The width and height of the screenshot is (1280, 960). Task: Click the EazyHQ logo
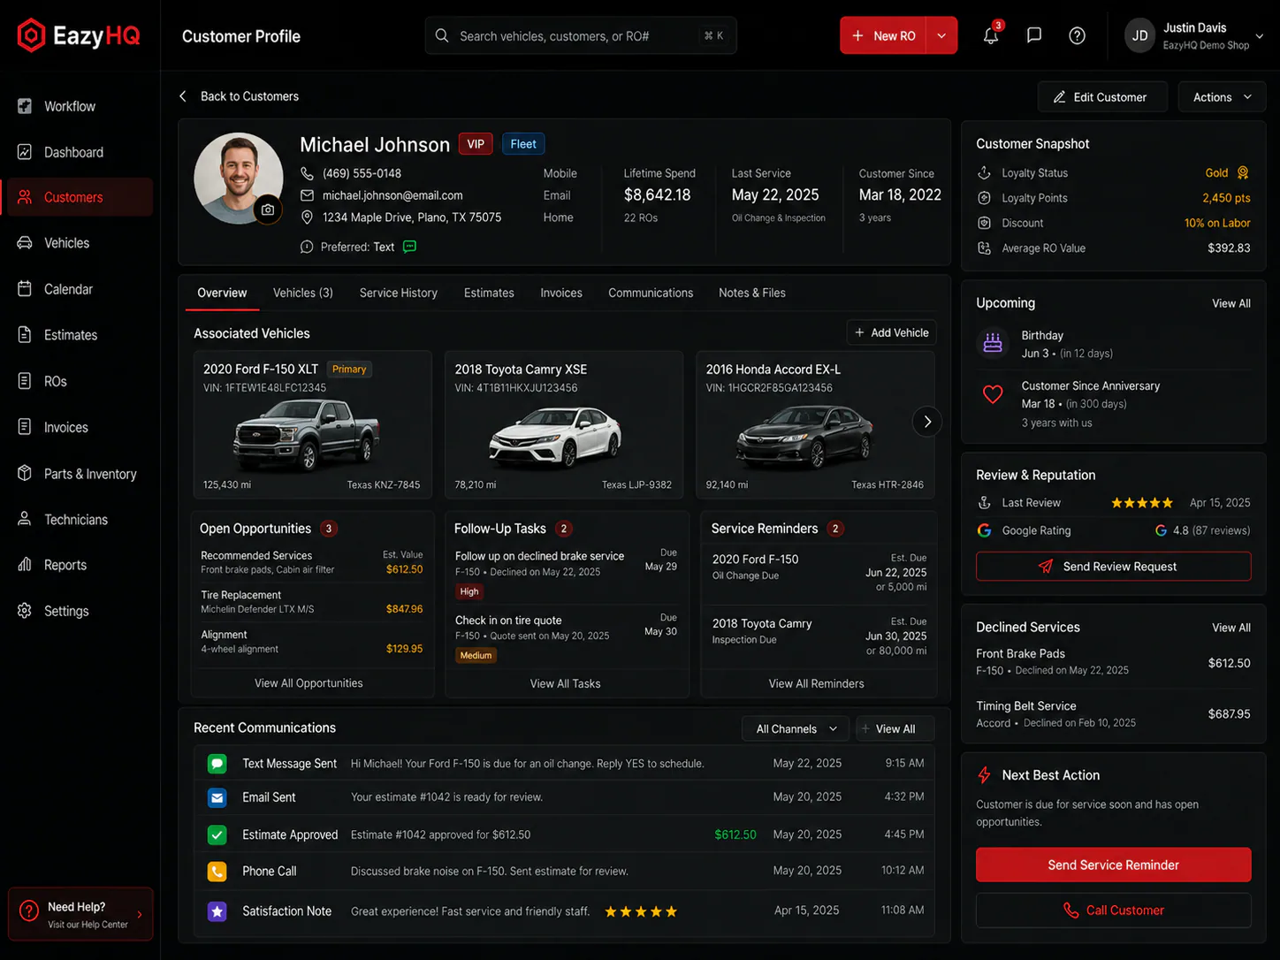tap(79, 35)
